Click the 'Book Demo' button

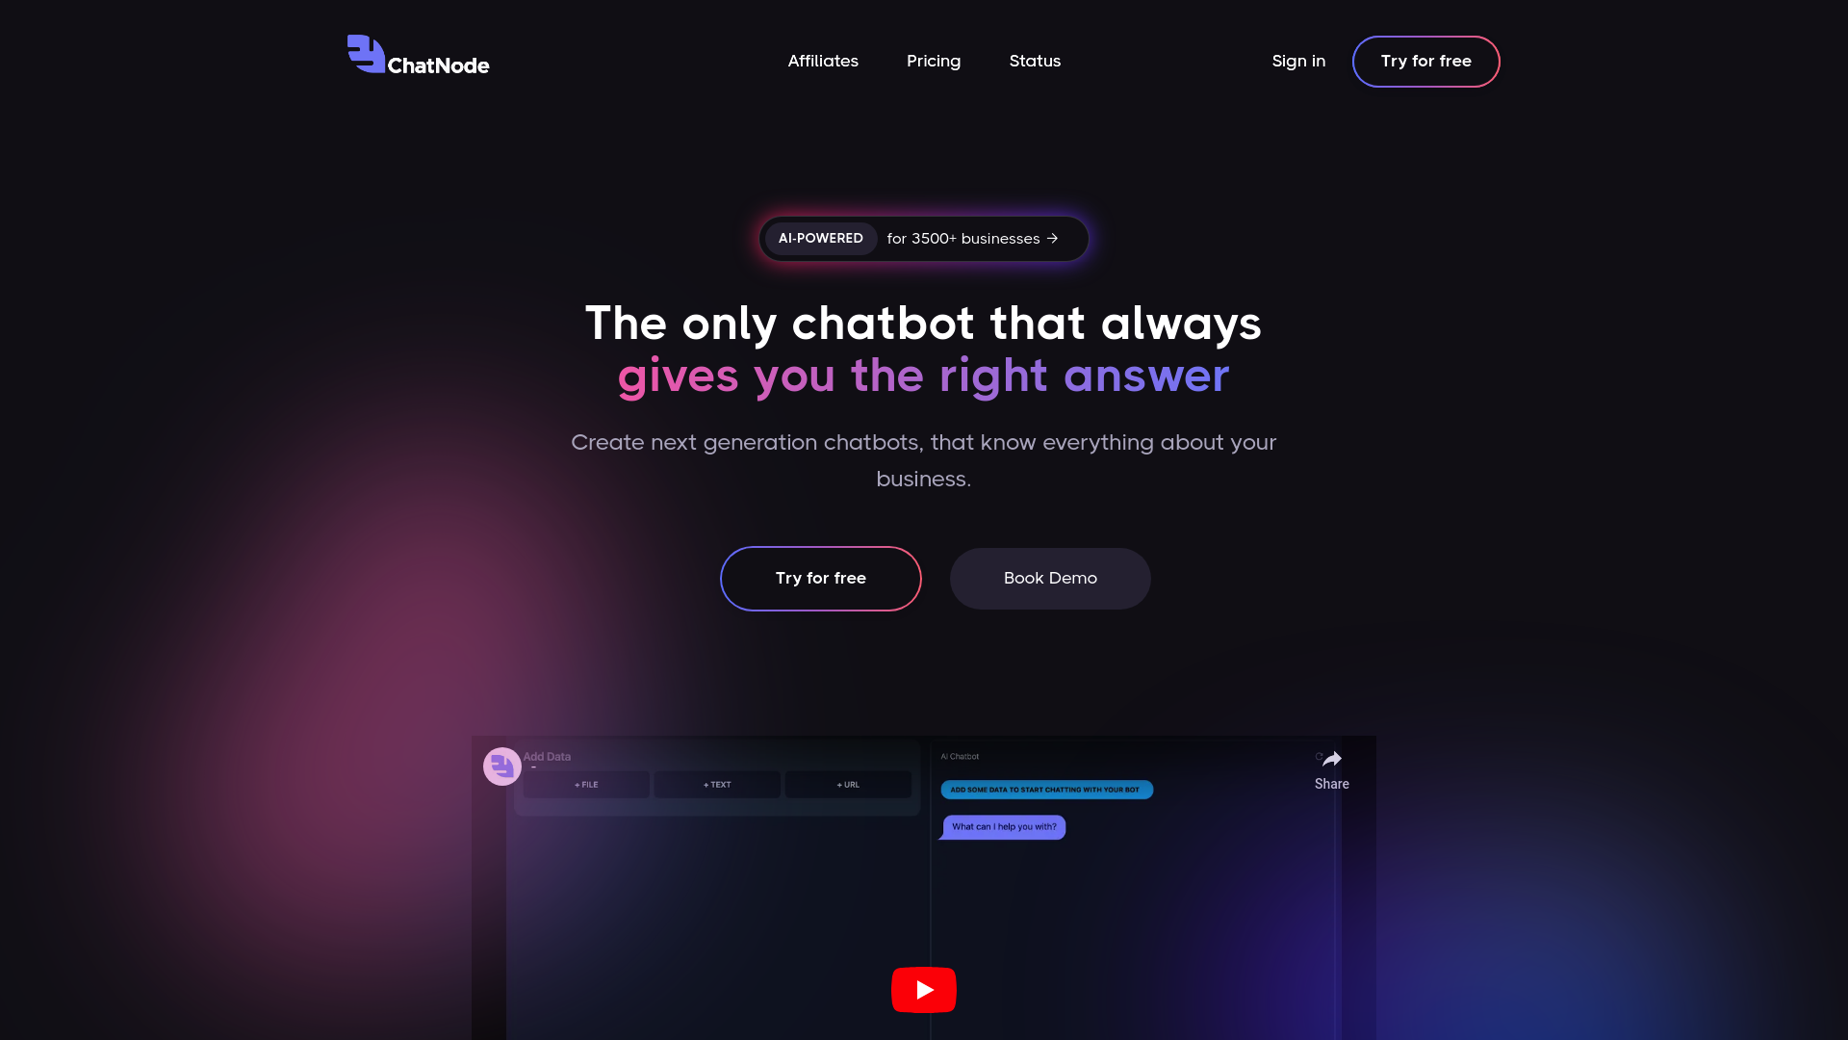1050,578
